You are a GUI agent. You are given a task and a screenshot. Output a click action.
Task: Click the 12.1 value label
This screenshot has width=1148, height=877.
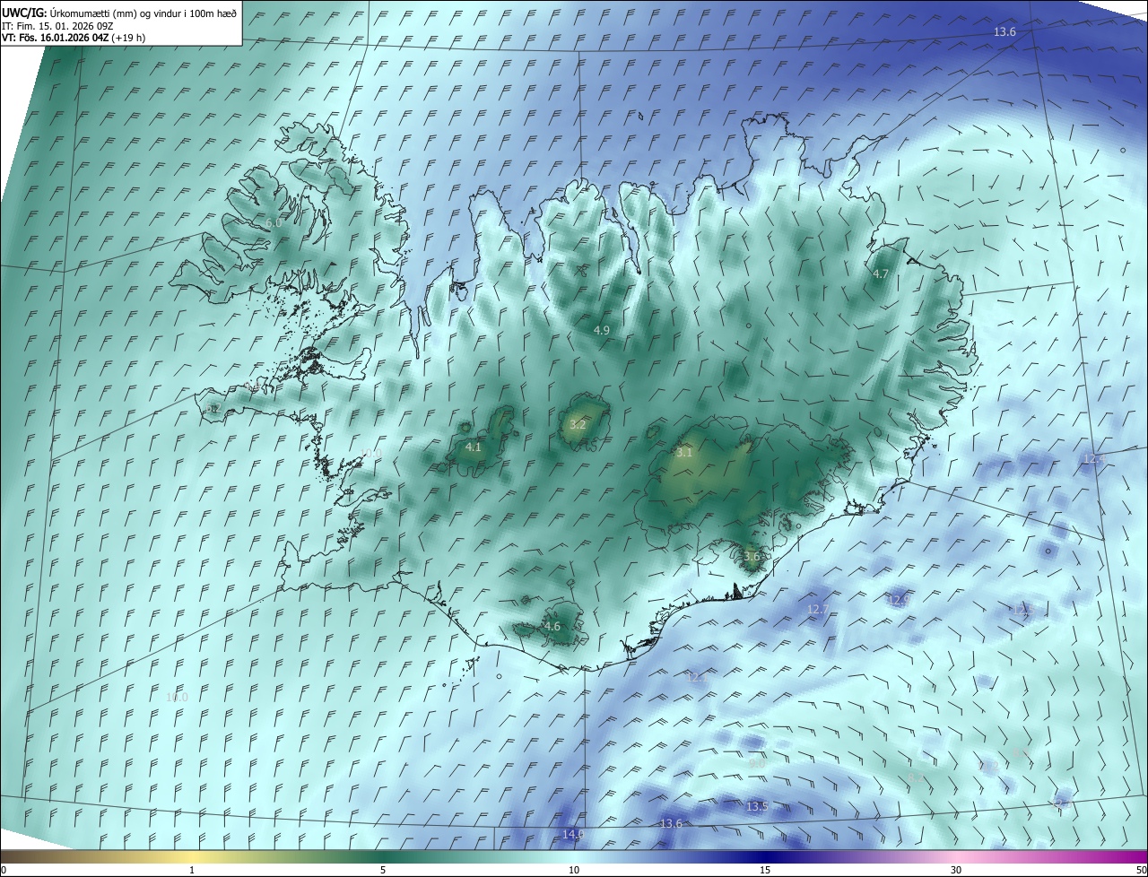(696, 677)
